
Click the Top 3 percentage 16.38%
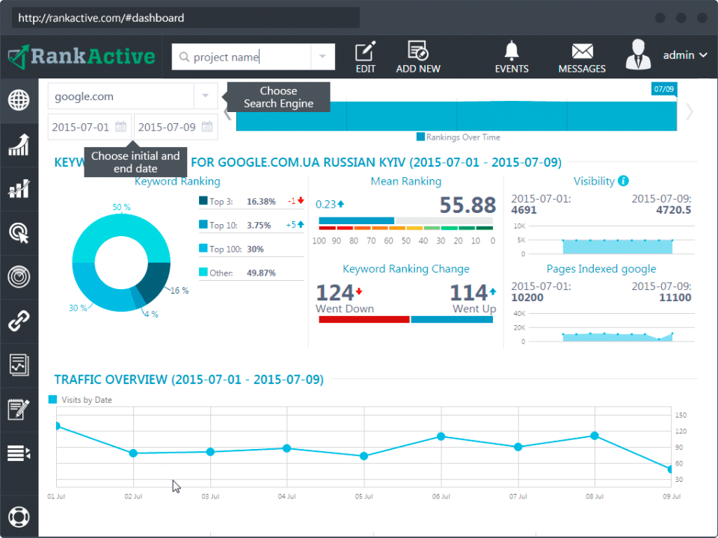[261, 201]
